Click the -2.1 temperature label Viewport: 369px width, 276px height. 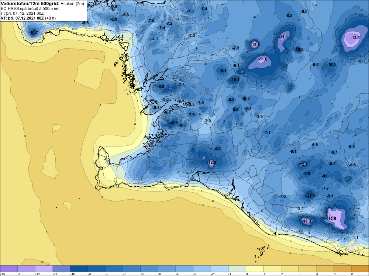pyautogui.click(x=300, y=208)
